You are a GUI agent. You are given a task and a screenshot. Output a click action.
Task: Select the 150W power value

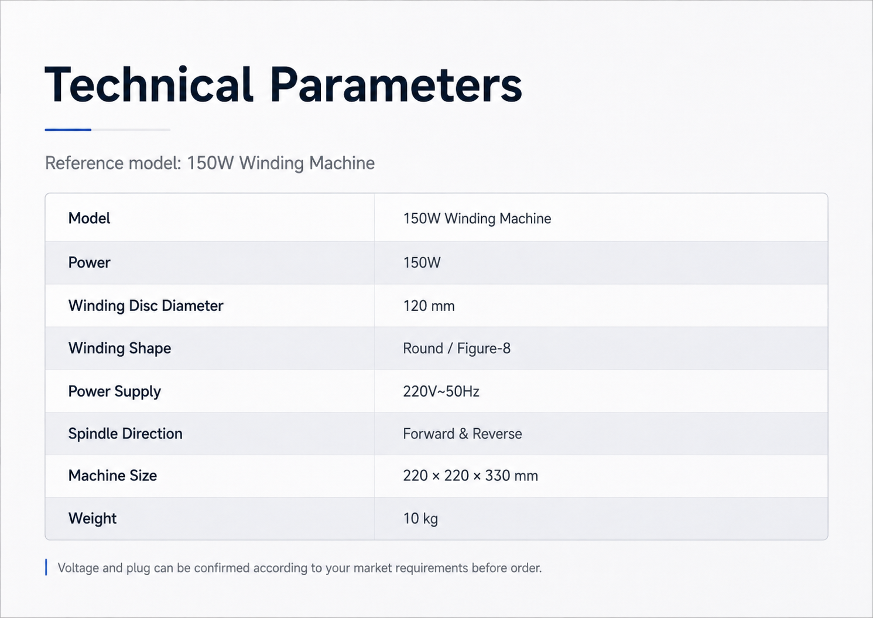[x=422, y=262]
